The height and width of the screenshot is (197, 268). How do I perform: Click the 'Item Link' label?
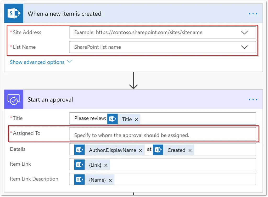click(20, 164)
